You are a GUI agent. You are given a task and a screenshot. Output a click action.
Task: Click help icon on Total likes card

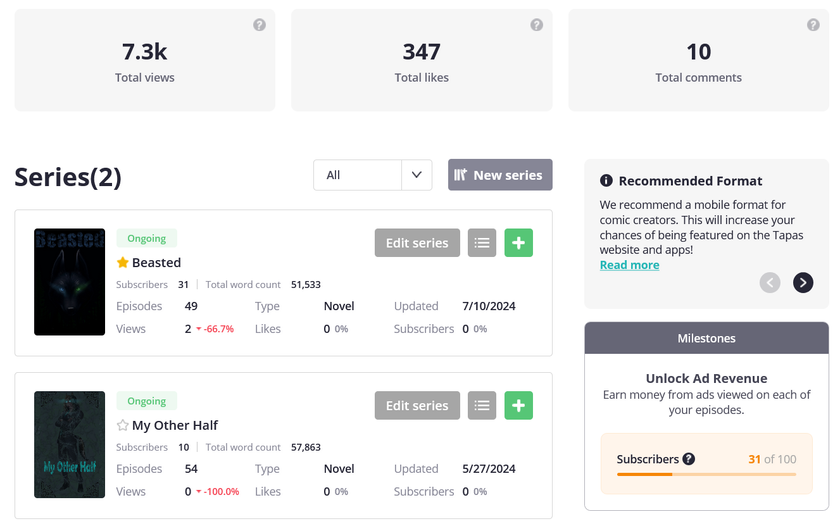(536, 25)
